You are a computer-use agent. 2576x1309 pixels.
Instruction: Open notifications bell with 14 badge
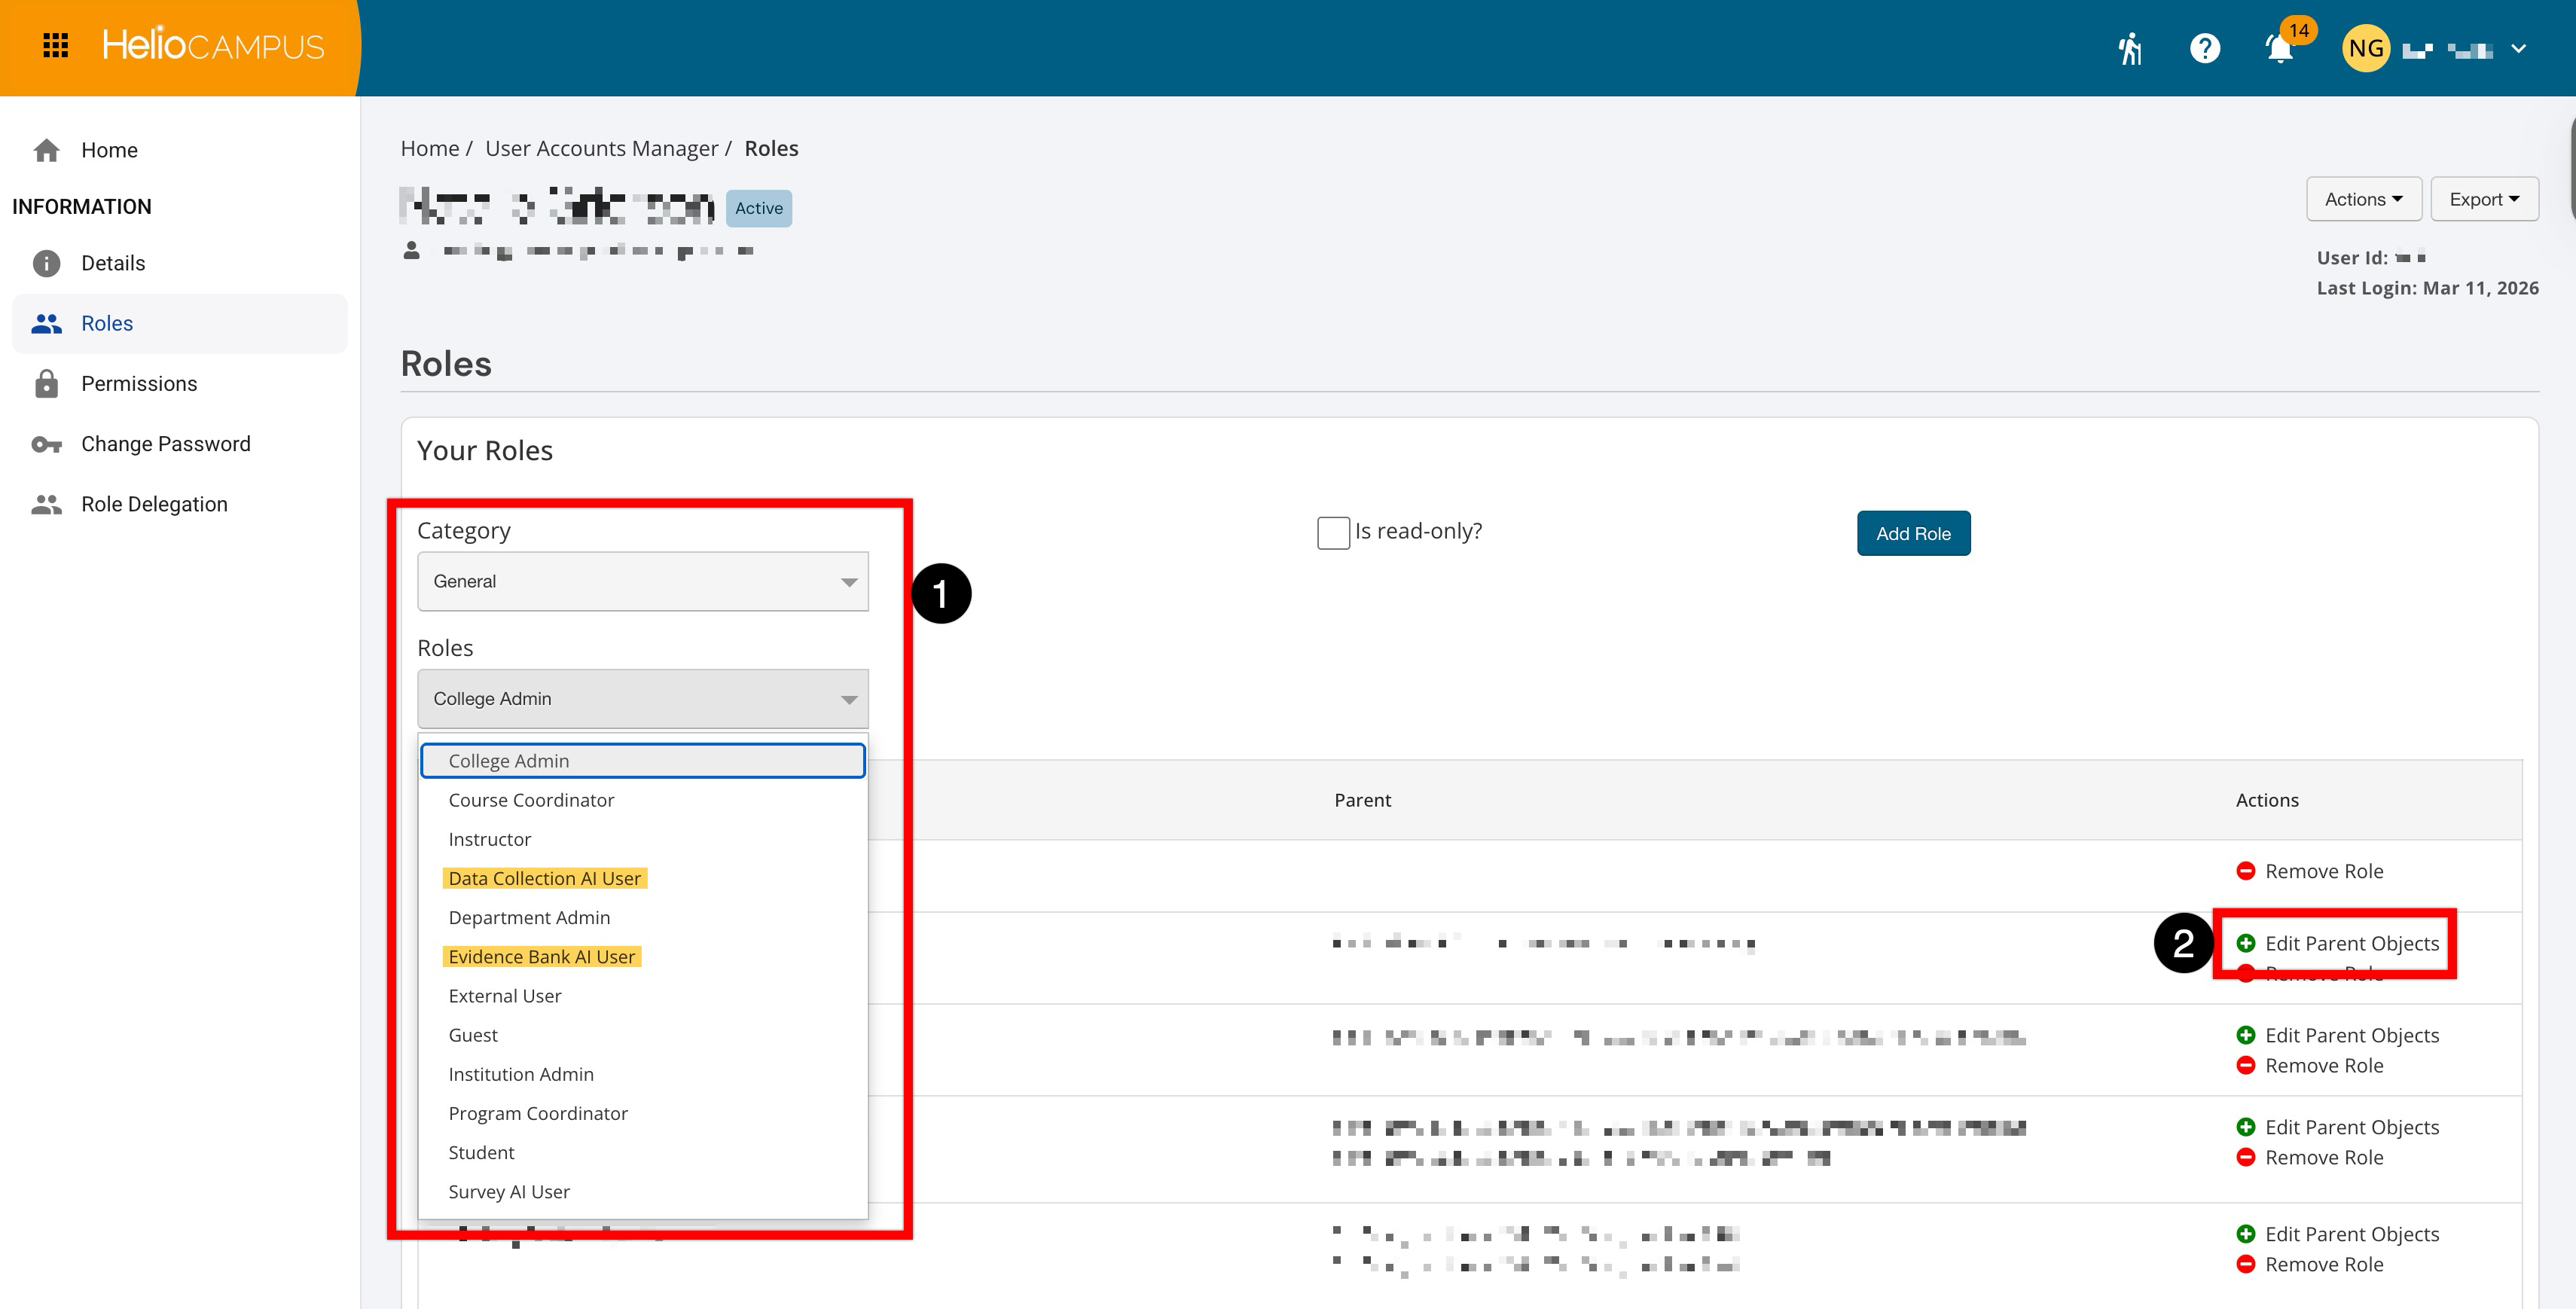click(2280, 48)
